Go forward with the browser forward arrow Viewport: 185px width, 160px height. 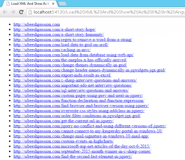pos(13,12)
